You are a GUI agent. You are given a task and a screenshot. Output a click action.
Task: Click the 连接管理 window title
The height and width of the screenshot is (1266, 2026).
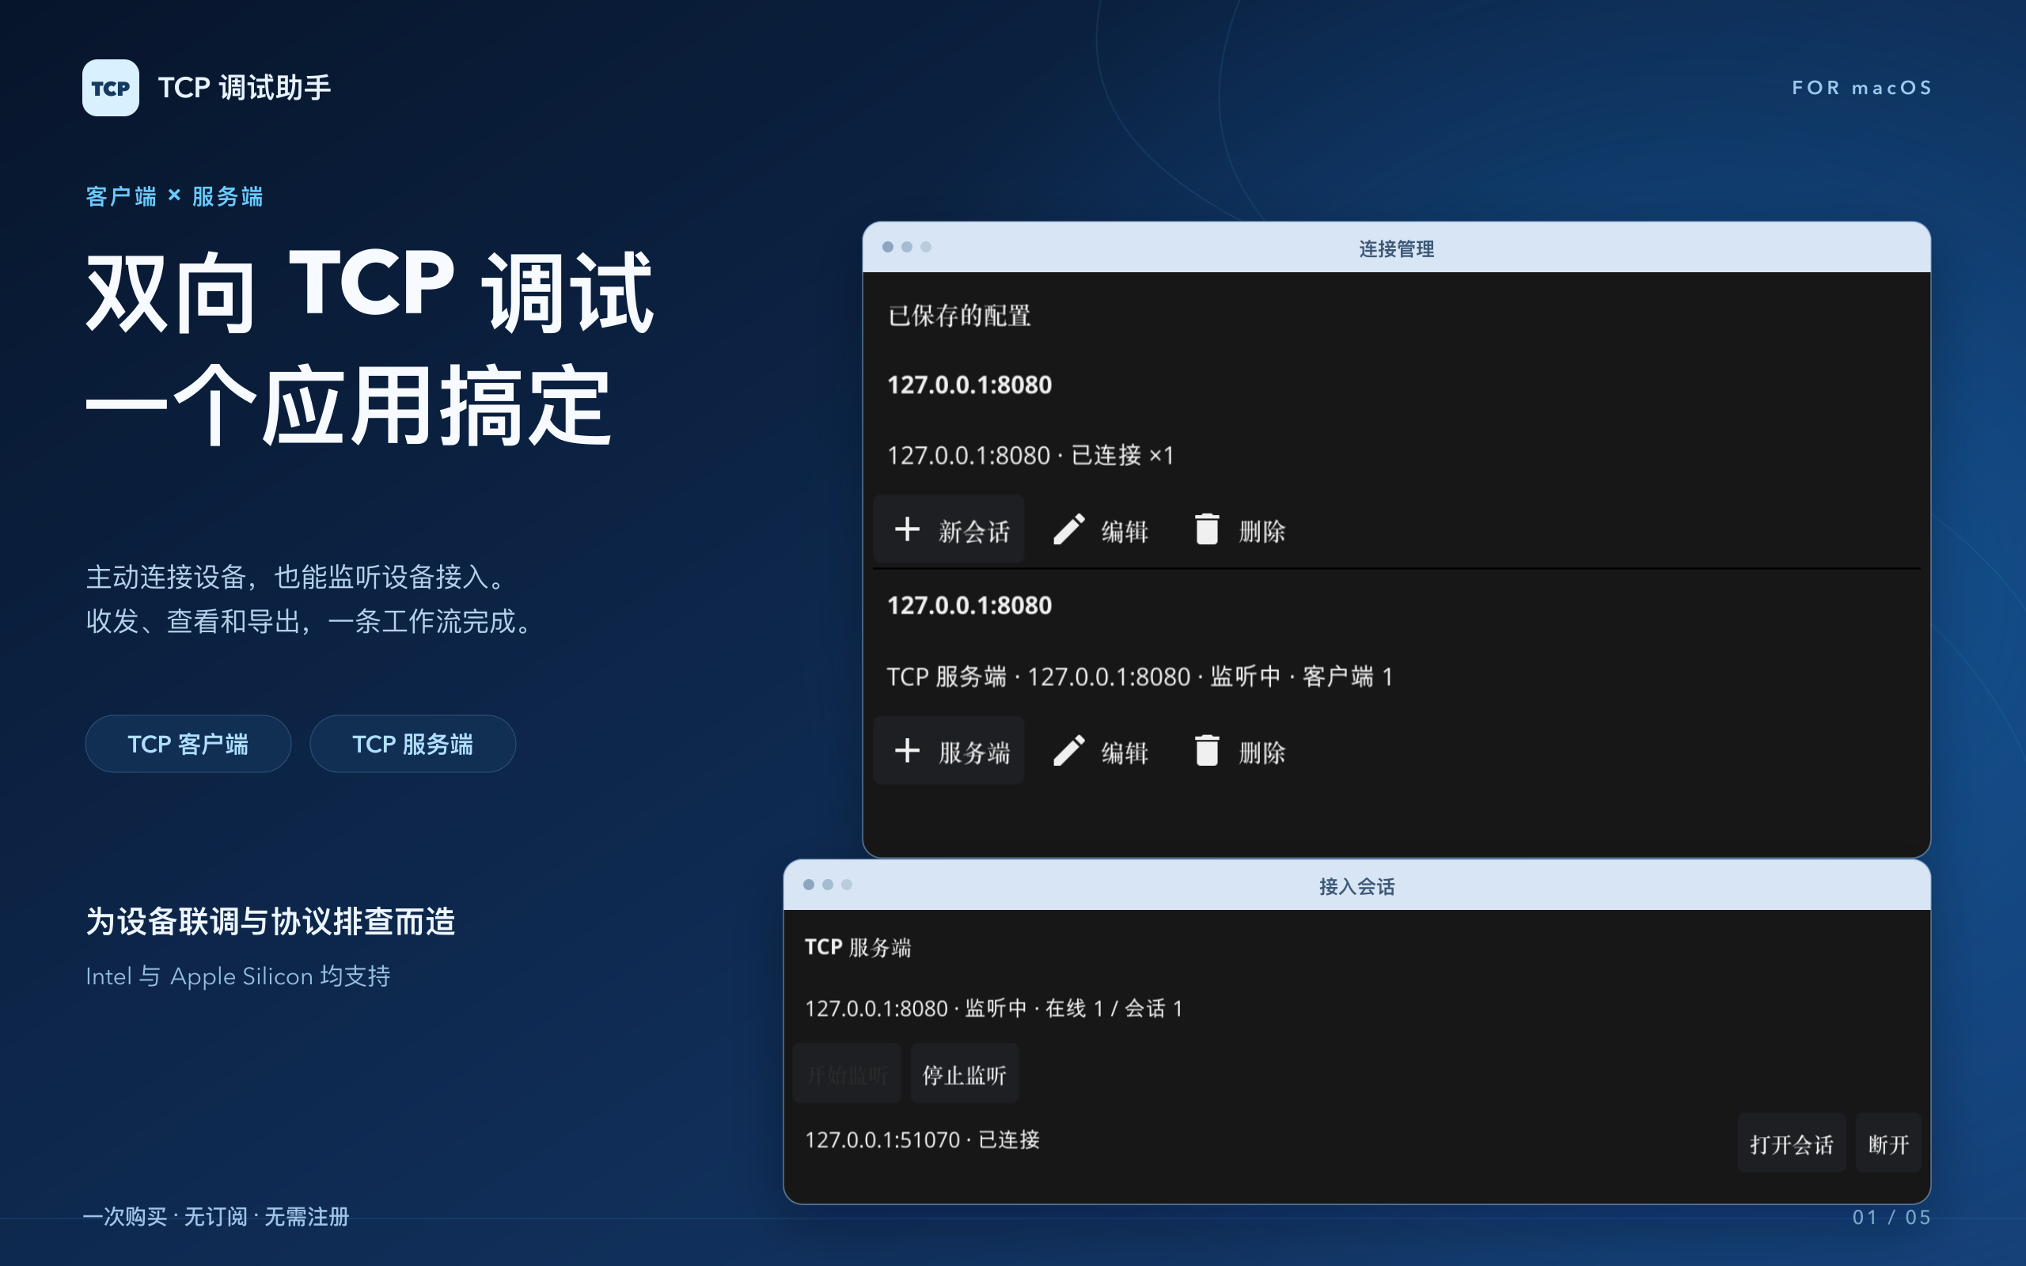[x=1396, y=248]
